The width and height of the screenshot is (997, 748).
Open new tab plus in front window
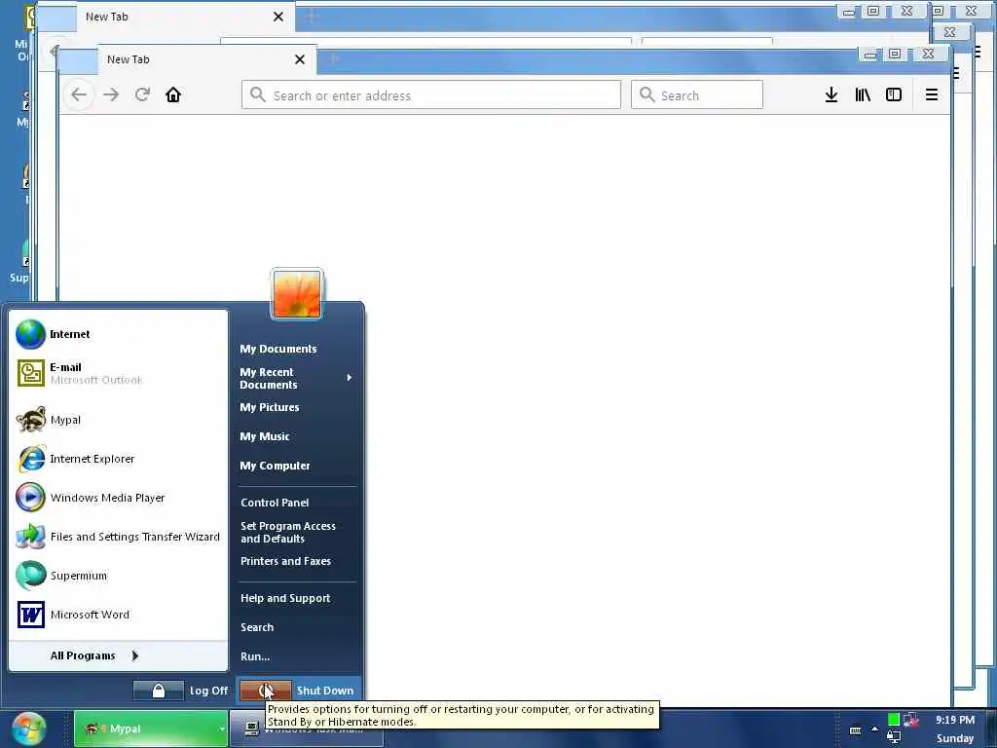(334, 59)
